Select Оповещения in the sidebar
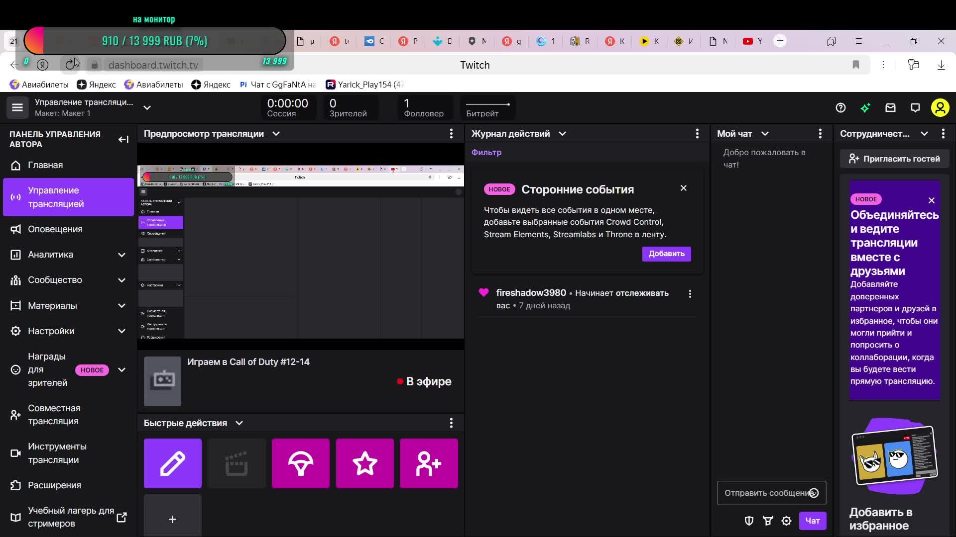This screenshot has width=956, height=537. click(x=55, y=229)
